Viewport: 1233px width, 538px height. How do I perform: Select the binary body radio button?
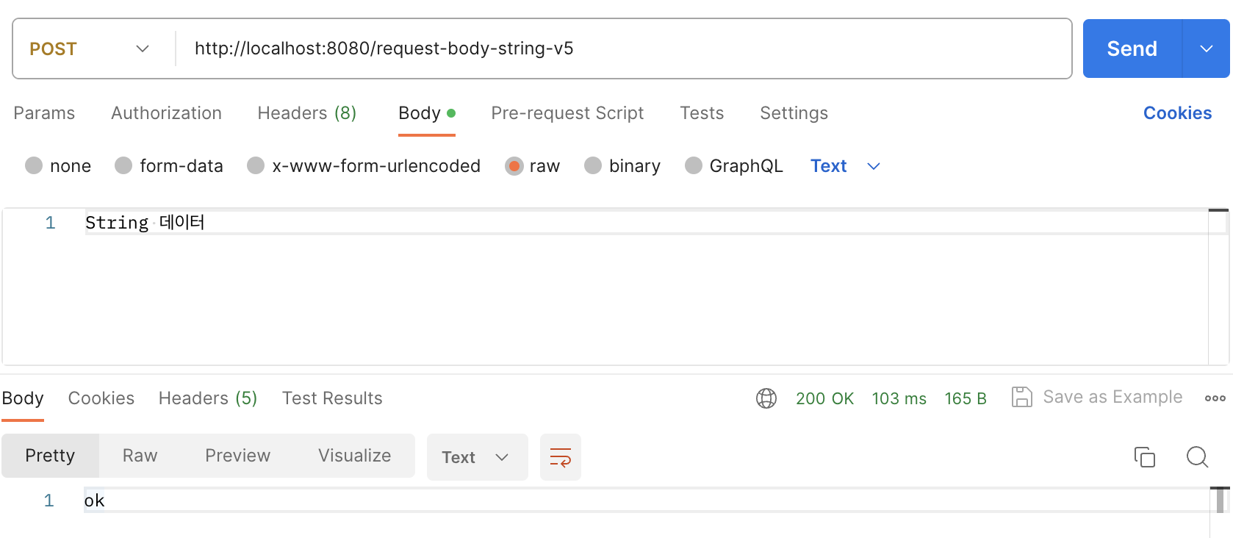tap(593, 165)
